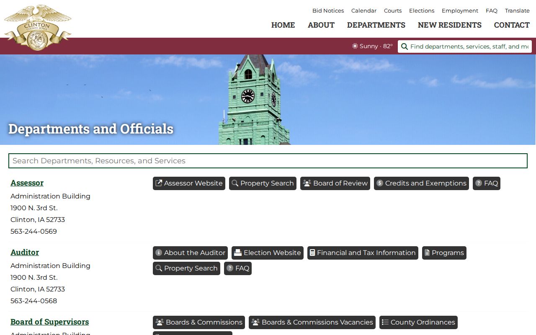Open Boards & Commissions Vacancies button
Screen dimensions: 536x335
[x=312, y=322]
